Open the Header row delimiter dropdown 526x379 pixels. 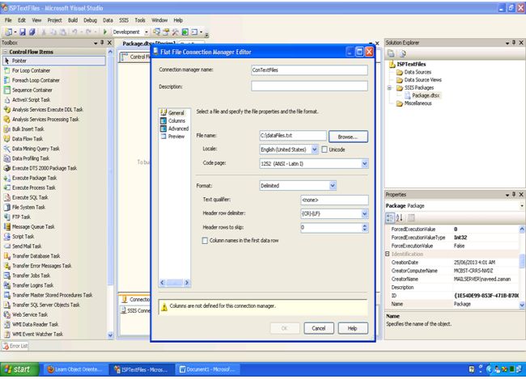[x=365, y=213]
